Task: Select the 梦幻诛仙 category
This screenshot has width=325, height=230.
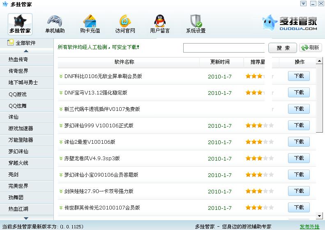Action: tap(27, 152)
